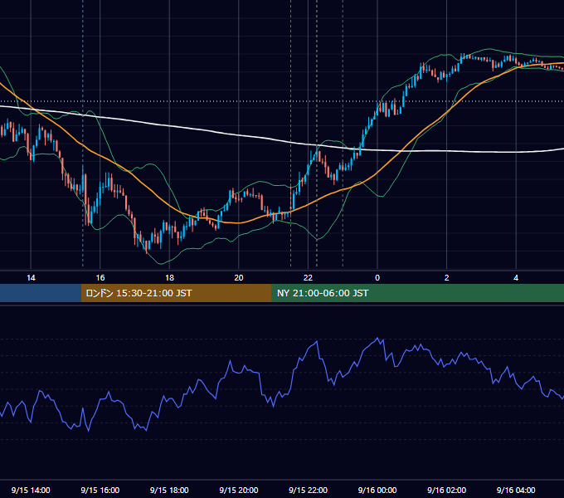Image resolution: width=564 pixels, height=498 pixels.
Task: Click the '16' hour axis label
Action: tap(100, 278)
